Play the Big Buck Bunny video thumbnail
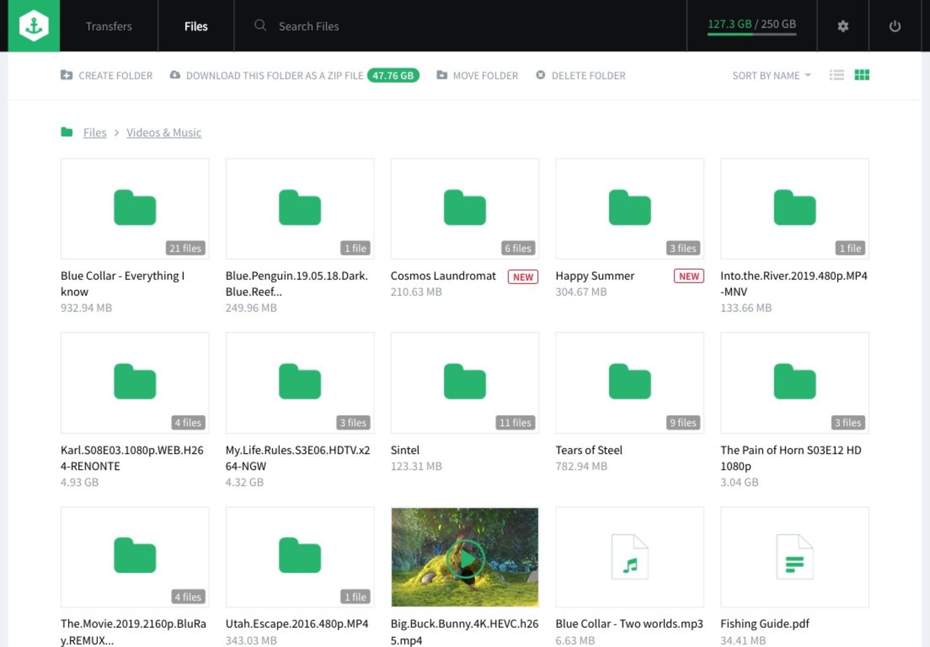 pos(465,557)
